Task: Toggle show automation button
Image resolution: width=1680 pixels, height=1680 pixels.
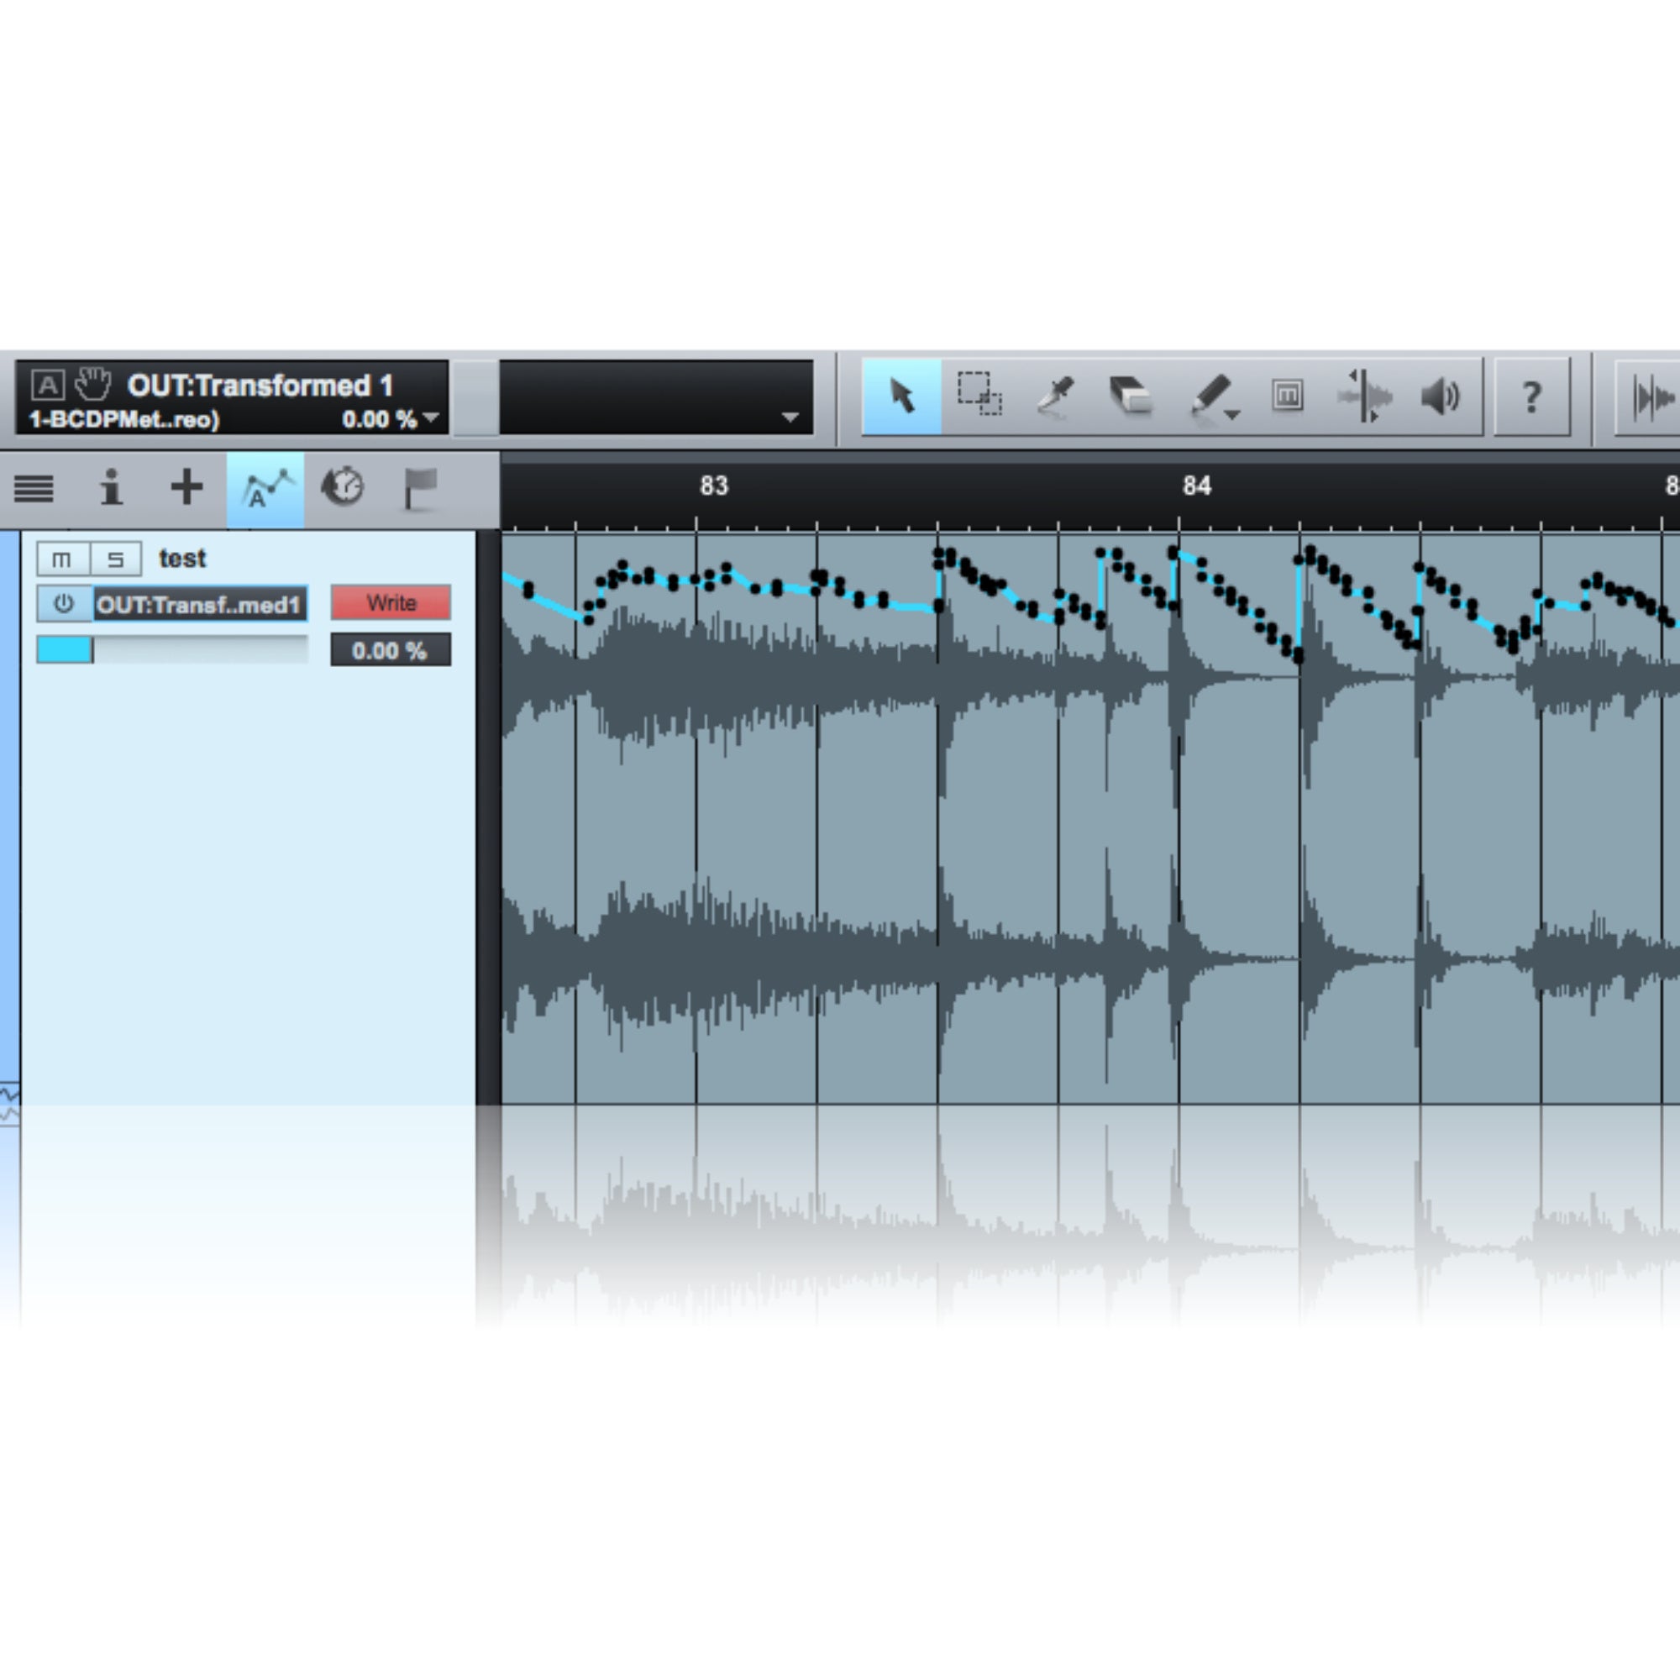Action: (x=265, y=489)
